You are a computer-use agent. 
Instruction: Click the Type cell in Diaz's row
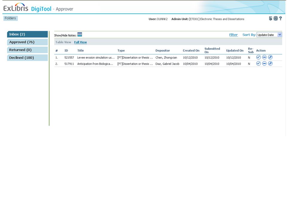click(x=135, y=64)
